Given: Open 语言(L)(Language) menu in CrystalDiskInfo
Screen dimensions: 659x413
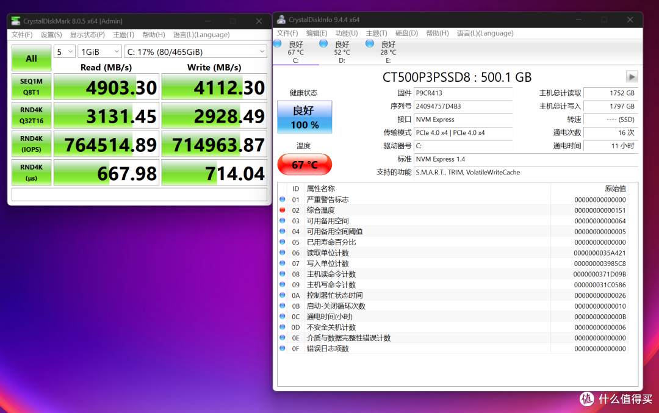Looking at the screenshot, I should point(485,33).
